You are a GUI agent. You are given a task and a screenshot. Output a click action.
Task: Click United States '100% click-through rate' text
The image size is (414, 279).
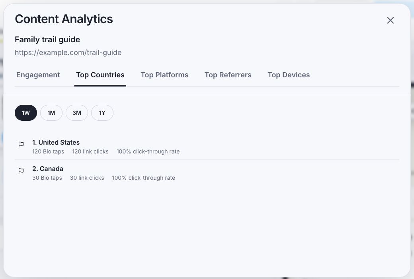pos(148,151)
